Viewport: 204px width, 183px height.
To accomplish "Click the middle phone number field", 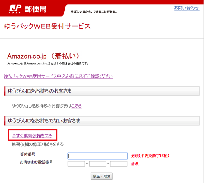I will [x=98, y=164].
